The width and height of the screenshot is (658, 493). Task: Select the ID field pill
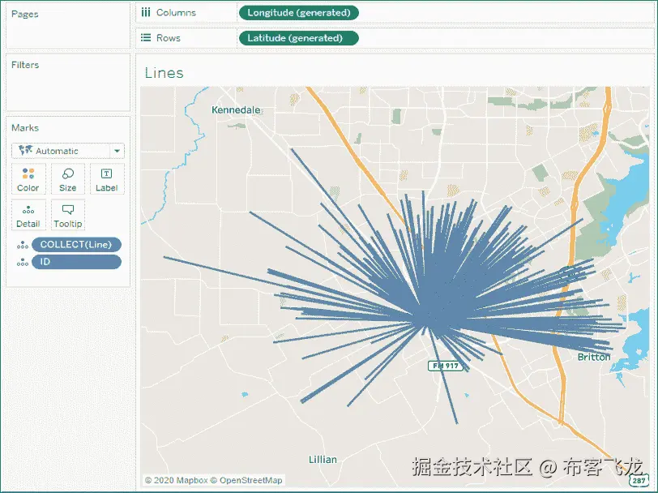(76, 262)
